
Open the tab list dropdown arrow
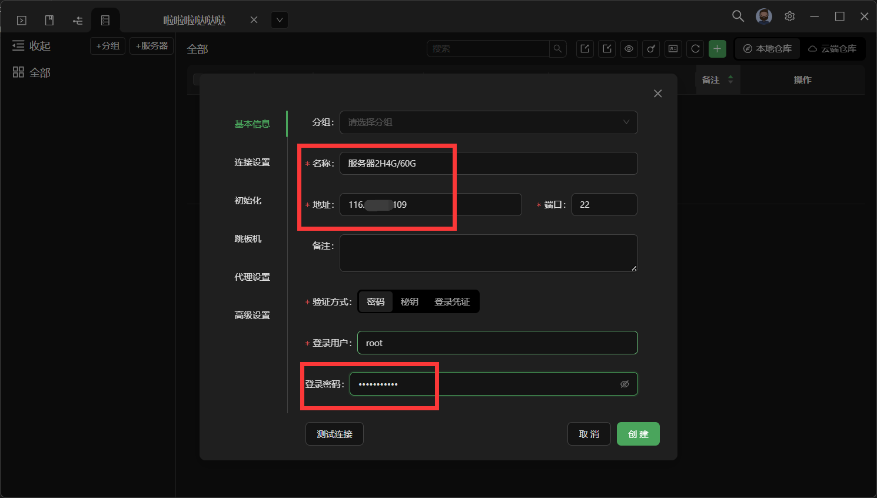280,20
